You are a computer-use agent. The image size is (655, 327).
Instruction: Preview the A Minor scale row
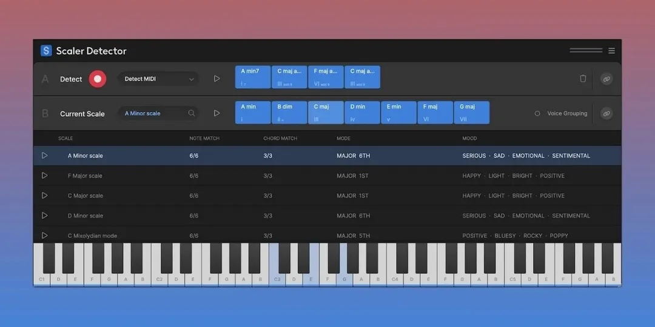(45, 156)
